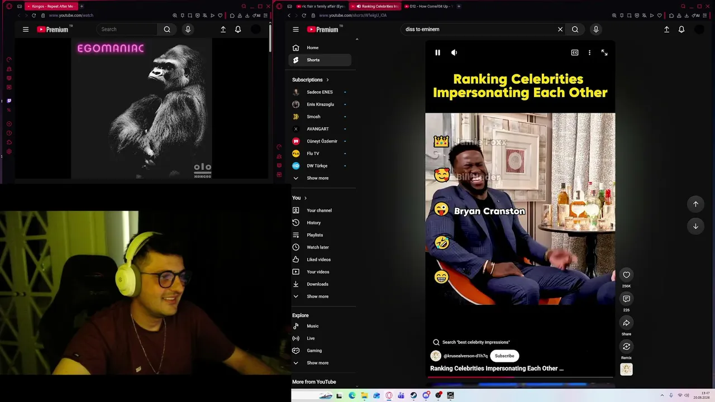Open Downloads in the sidebar
The width and height of the screenshot is (715, 402).
(x=320, y=284)
